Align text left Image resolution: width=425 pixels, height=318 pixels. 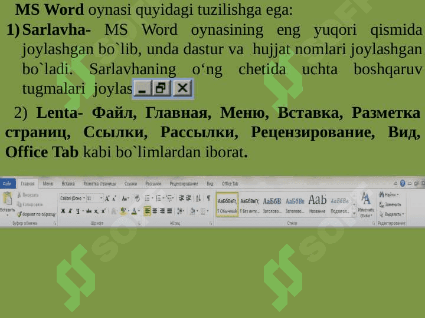pyautogui.click(x=147, y=211)
